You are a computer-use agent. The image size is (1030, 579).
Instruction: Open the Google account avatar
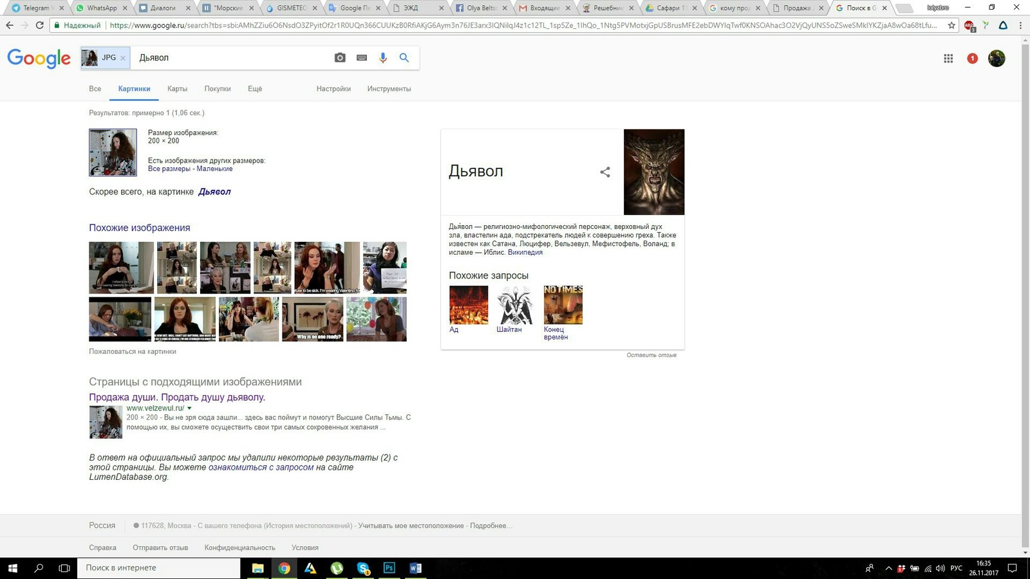point(997,59)
